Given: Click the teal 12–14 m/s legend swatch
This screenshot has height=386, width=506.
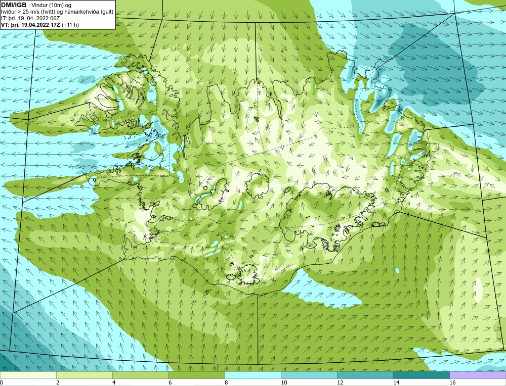Looking at the screenshot, I should pos(365,375).
